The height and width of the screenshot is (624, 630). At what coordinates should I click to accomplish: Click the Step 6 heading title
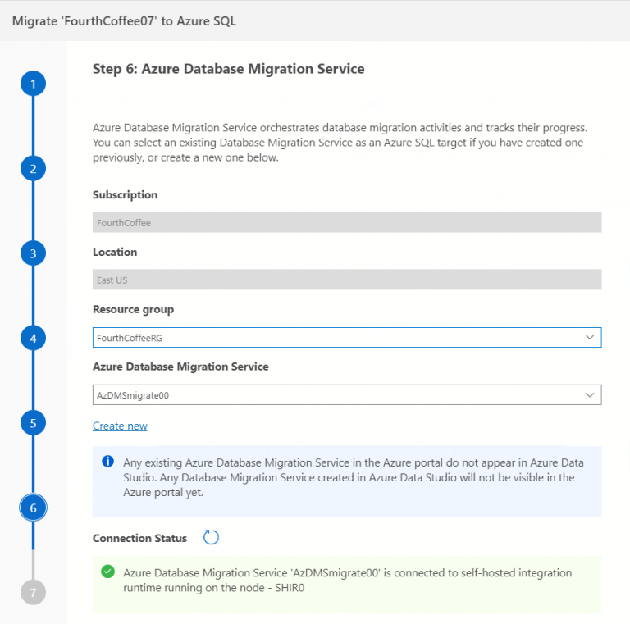click(228, 70)
